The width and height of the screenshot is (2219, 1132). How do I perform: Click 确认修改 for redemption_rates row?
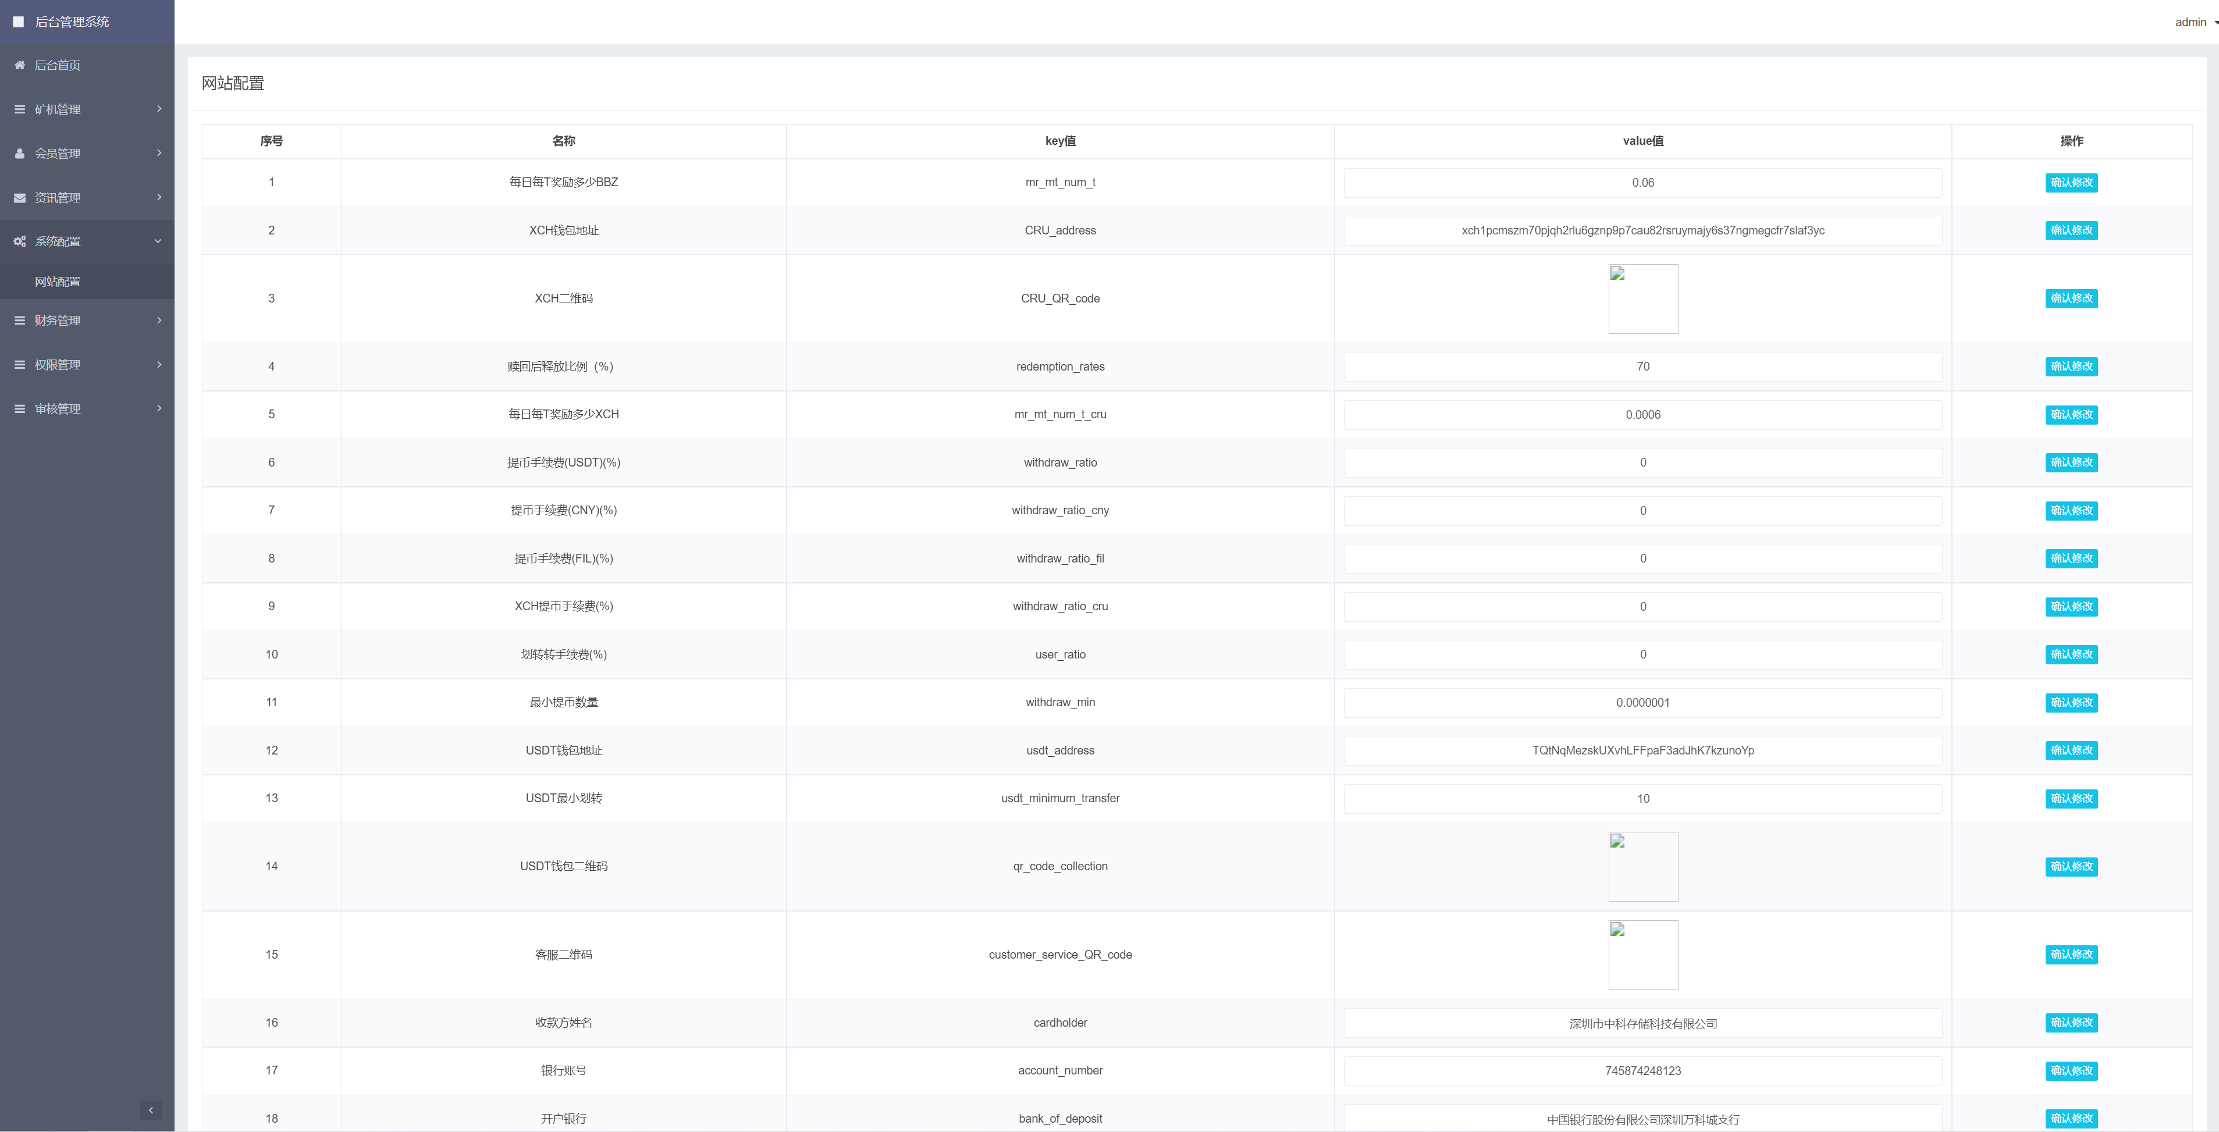(x=2071, y=366)
